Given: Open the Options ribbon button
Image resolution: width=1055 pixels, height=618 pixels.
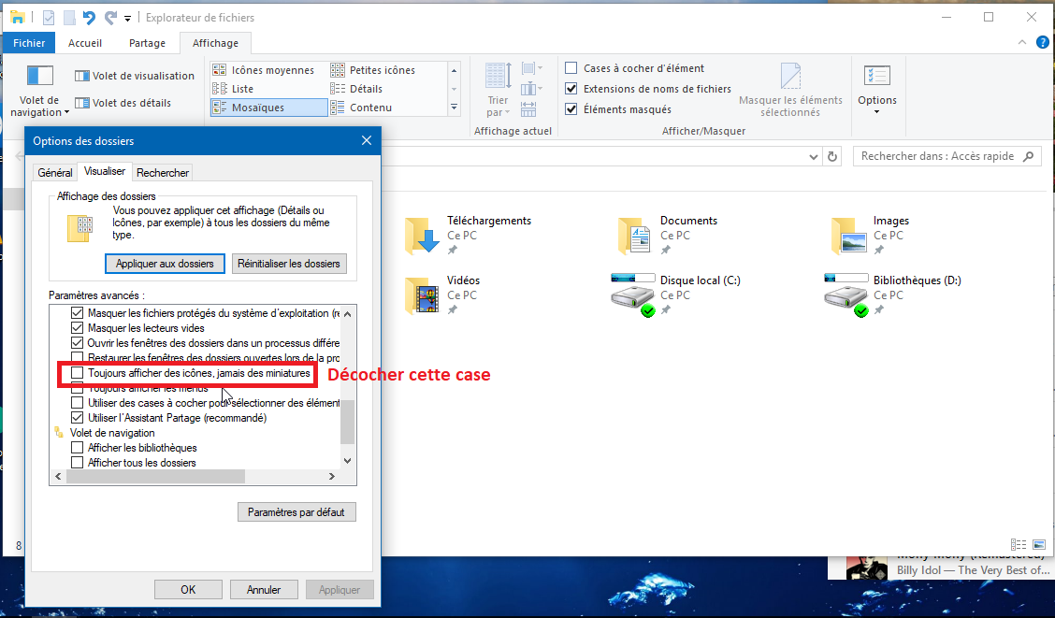Looking at the screenshot, I should (x=877, y=90).
